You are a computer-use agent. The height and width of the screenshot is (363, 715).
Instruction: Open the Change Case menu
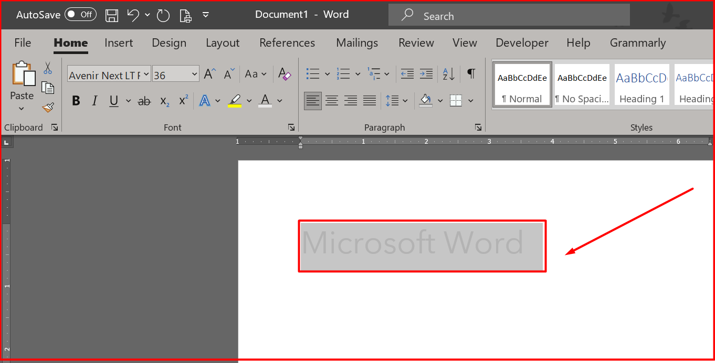click(256, 74)
